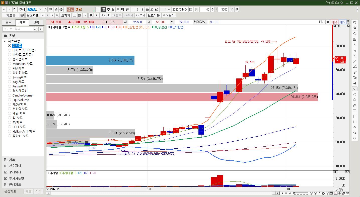360x197 pixels.
Task: Select the selected zoom magnifier tool
Action: (x=354, y=89)
